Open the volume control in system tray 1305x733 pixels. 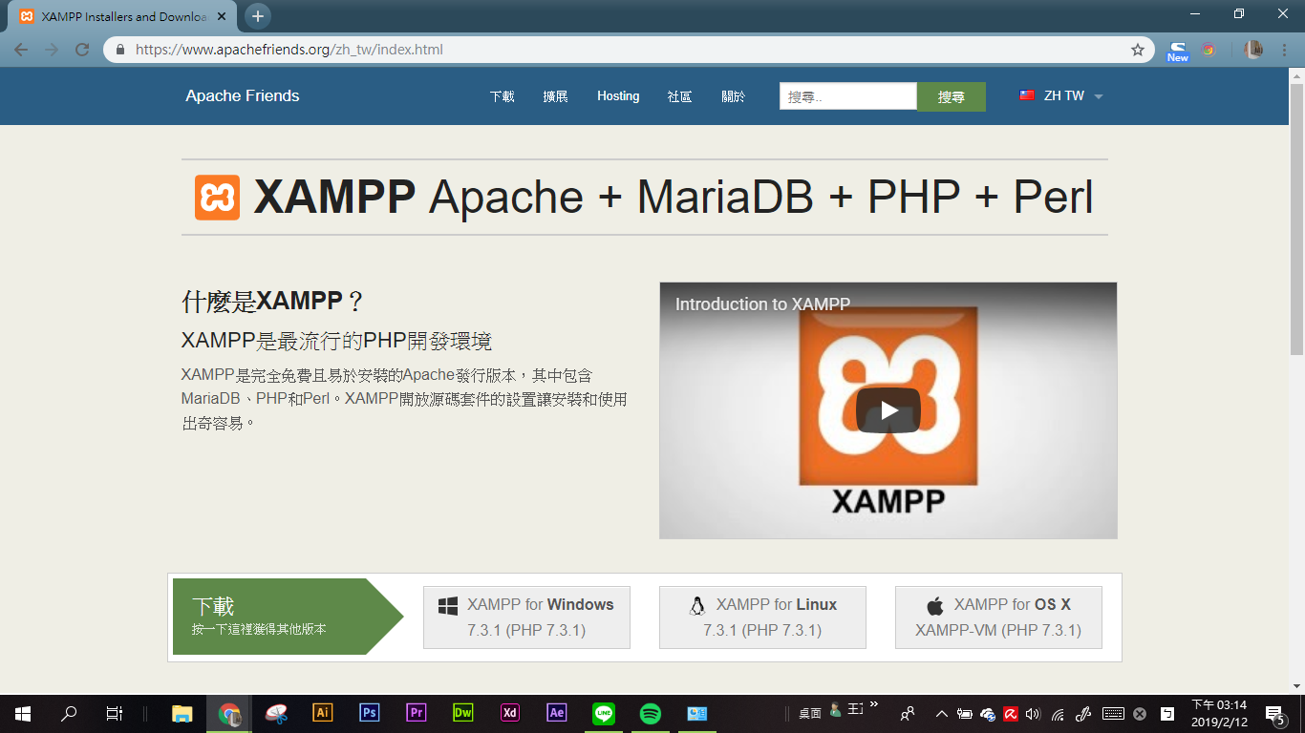[1033, 713]
